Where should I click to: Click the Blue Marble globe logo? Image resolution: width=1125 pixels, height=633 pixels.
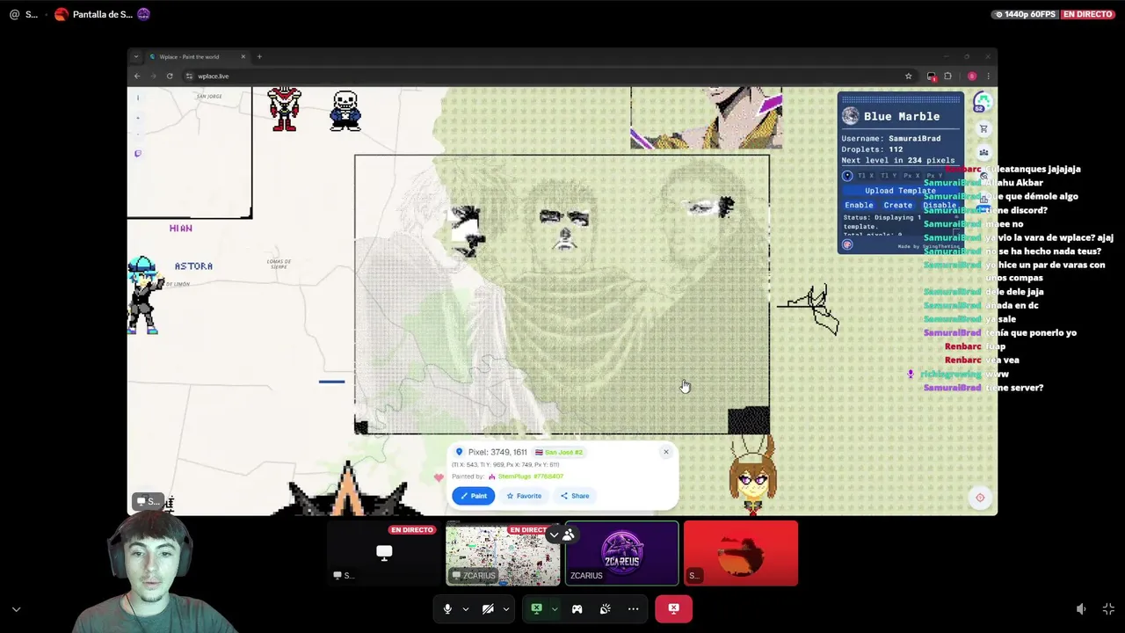click(850, 116)
